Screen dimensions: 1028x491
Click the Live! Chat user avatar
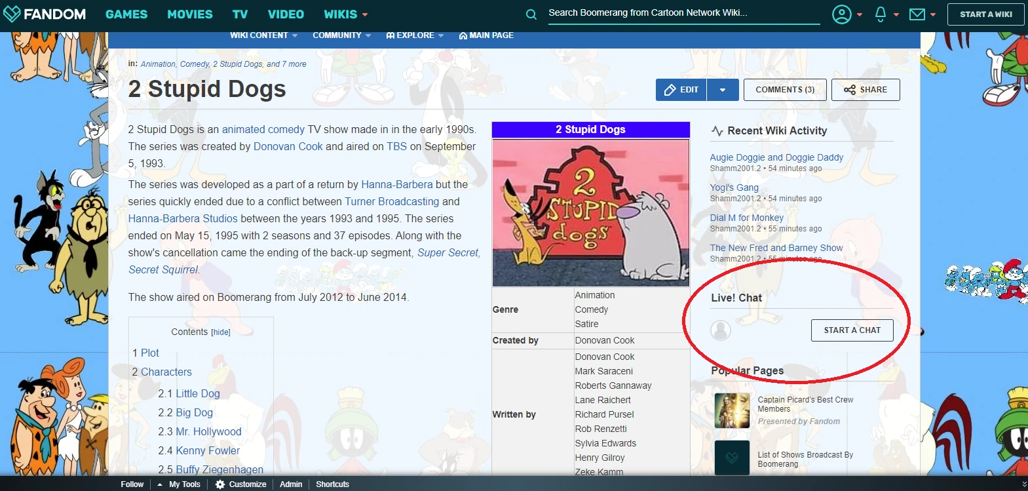tap(721, 330)
